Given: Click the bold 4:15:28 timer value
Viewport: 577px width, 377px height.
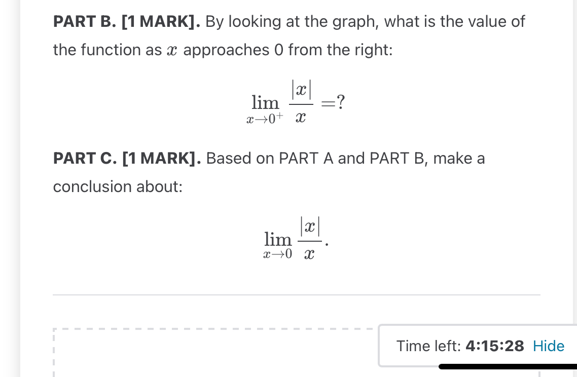Looking at the screenshot, I should coord(494,346).
